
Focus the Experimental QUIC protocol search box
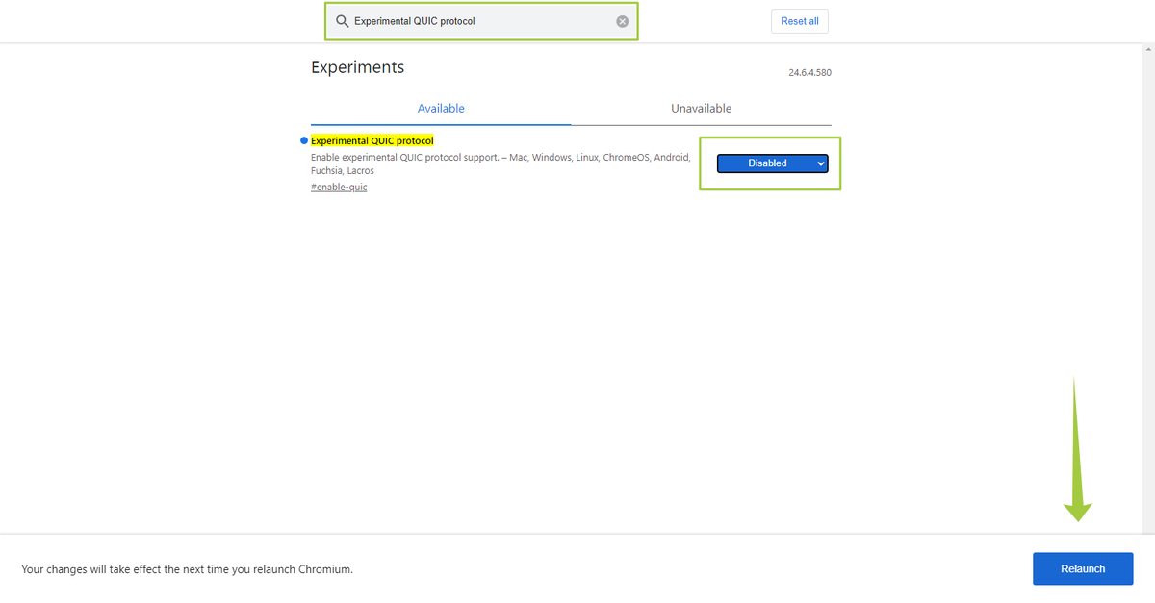point(481,21)
